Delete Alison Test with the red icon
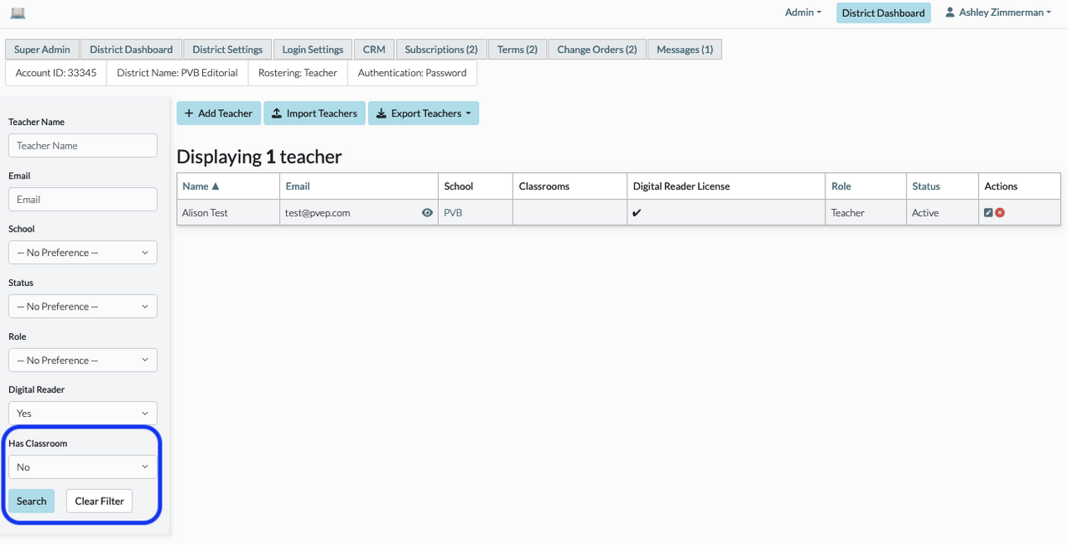The width and height of the screenshot is (1072, 552). 1000,213
